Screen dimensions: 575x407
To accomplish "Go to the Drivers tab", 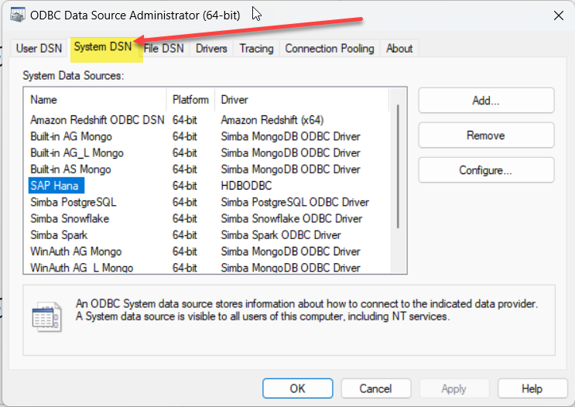I will 211,48.
